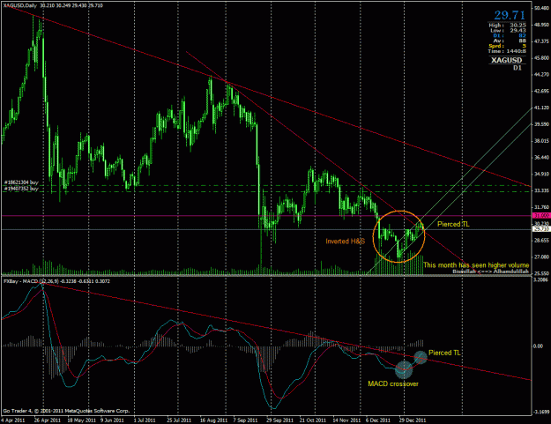Viewport: 551px width, 424px height.
Task: Click the 0.00 MACD zero-line scale label
Action: pyautogui.click(x=538, y=346)
